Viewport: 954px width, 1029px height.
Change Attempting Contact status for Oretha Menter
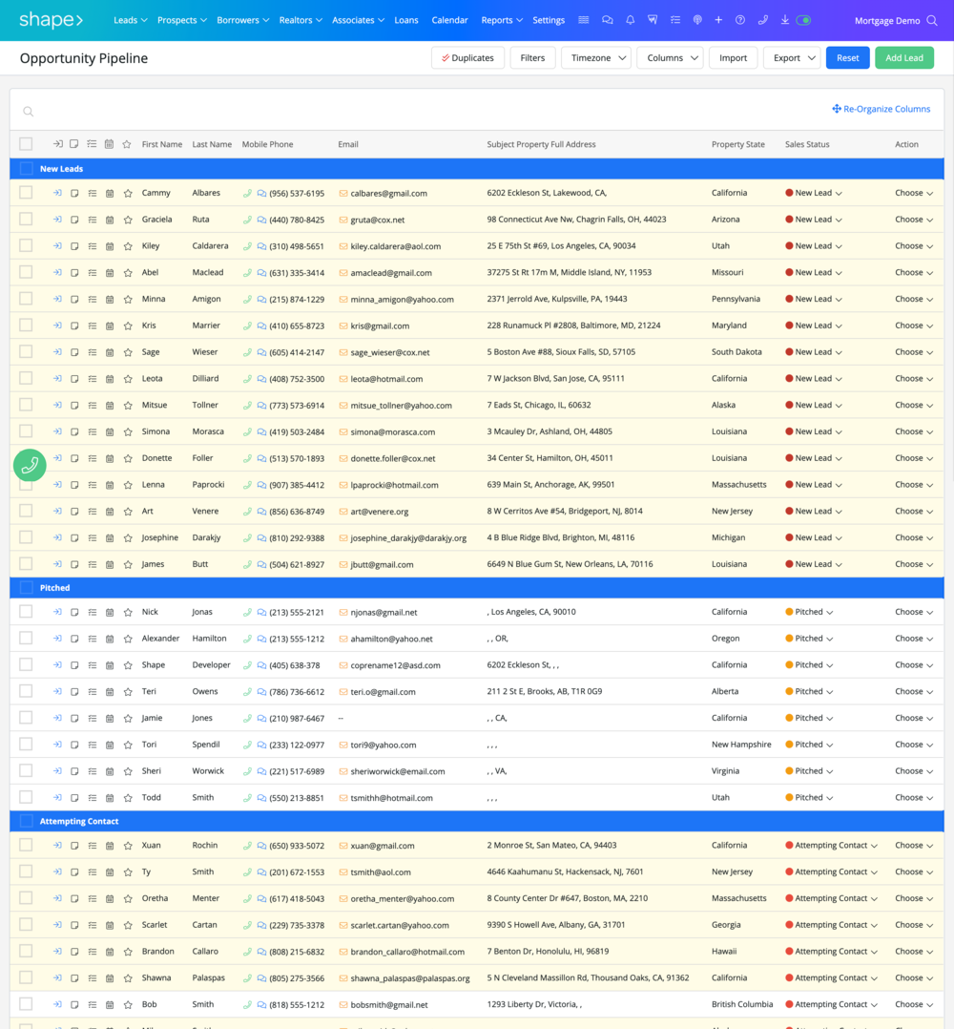coord(831,899)
